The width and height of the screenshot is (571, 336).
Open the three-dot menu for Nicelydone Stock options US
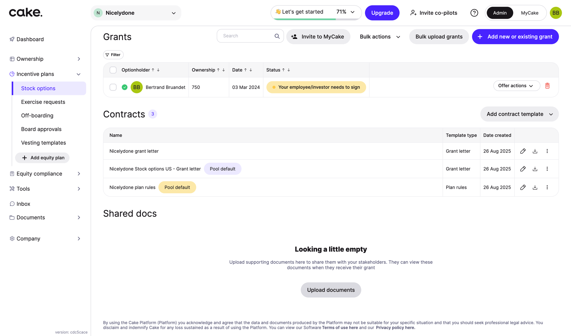tap(547, 169)
